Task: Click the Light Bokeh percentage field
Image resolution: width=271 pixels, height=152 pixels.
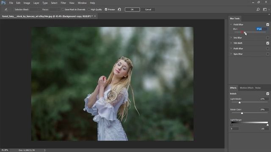Action: click(x=264, y=99)
